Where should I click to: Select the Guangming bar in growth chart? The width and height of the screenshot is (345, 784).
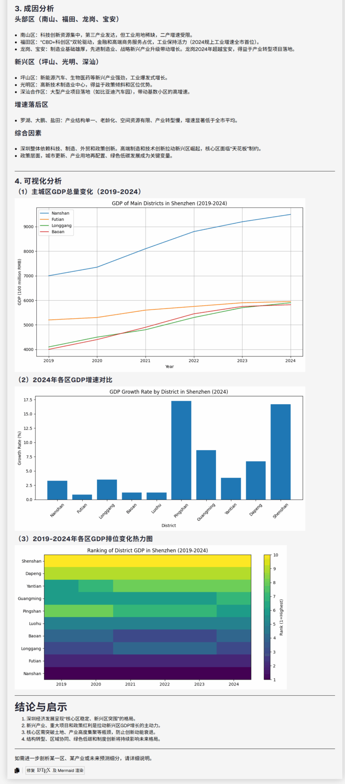pyautogui.click(x=206, y=475)
